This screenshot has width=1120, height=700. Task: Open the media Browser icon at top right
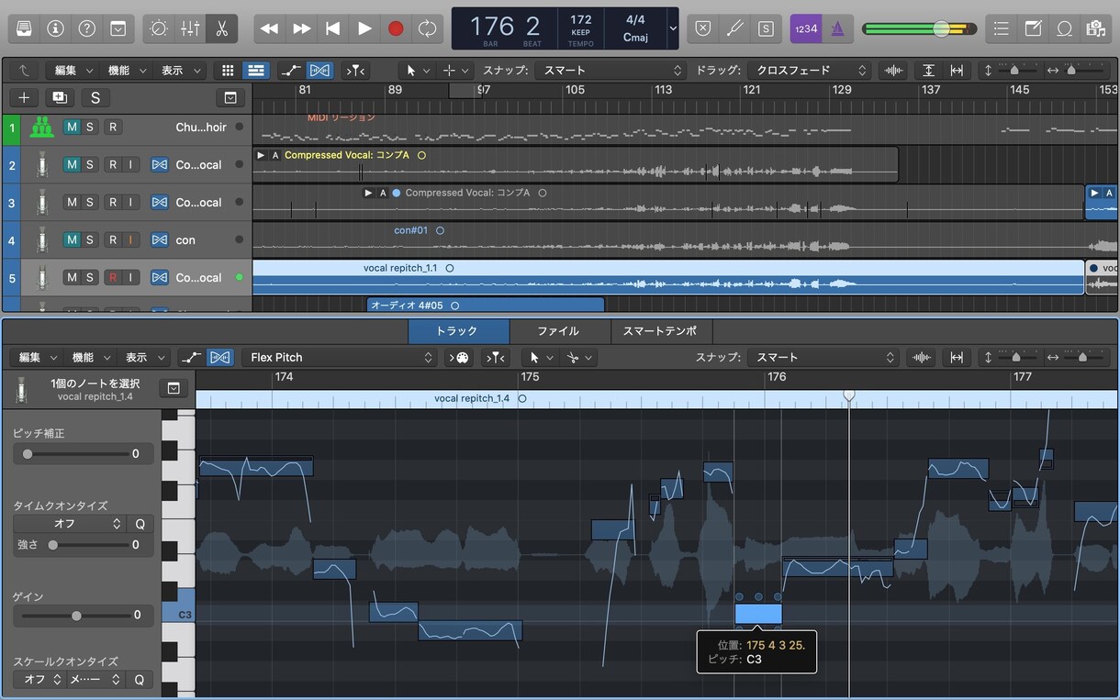[1094, 28]
